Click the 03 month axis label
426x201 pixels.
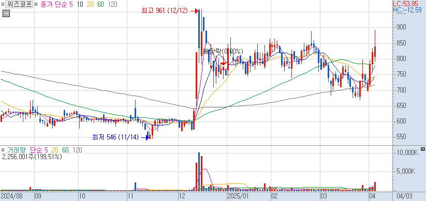pos(324,196)
